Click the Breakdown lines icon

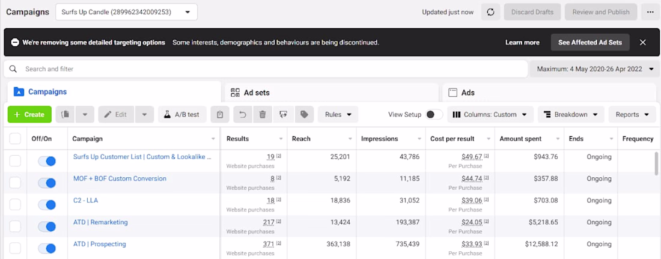pos(547,114)
